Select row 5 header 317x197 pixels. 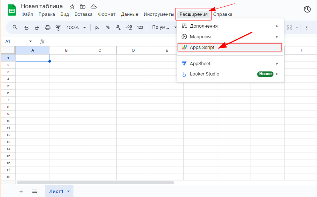pos(8,86)
